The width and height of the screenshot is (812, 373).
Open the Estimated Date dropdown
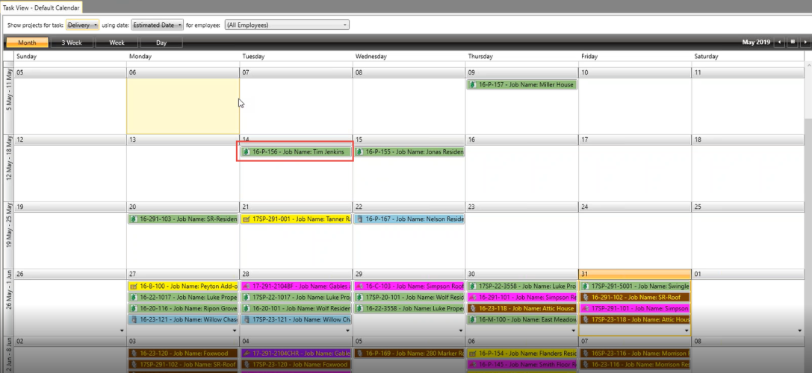pos(158,25)
